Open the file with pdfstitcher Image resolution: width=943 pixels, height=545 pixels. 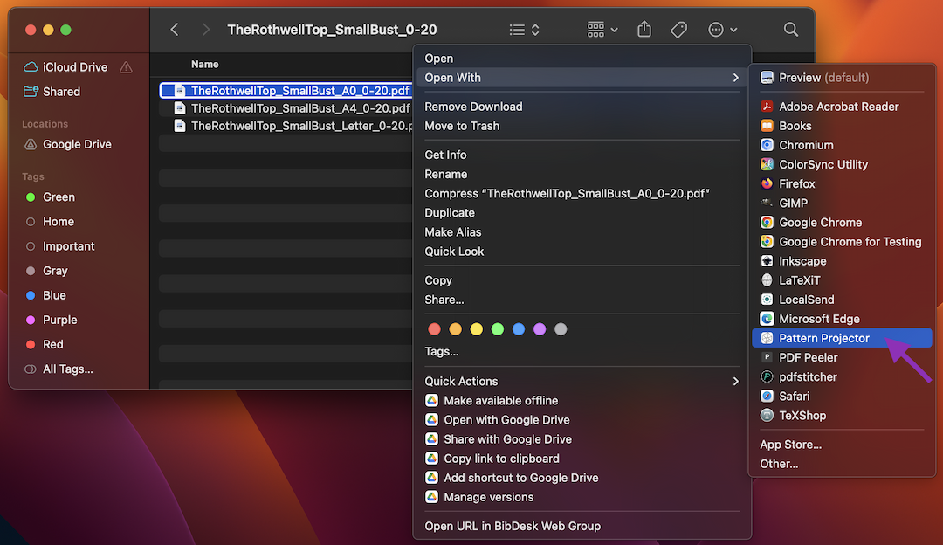pyautogui.click(x=808, y=376)
